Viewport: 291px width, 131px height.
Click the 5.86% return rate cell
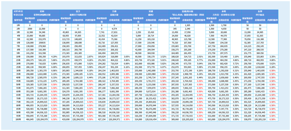(54, 60)
